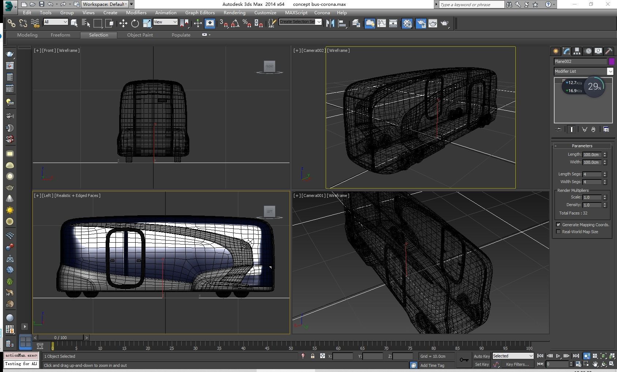Open the Motion command panel tab

[x=588, y=51]
